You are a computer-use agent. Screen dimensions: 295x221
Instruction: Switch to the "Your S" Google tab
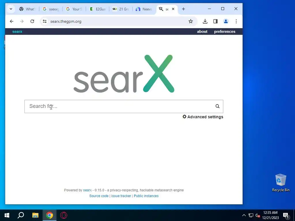pyautogui.click(x=74, y=9)
